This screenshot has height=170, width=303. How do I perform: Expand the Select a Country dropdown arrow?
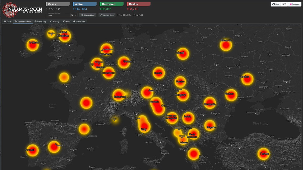tap(76, 15)
